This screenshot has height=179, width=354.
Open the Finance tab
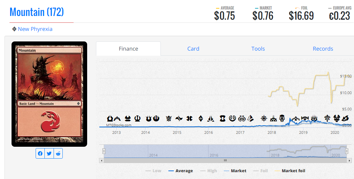129,49
